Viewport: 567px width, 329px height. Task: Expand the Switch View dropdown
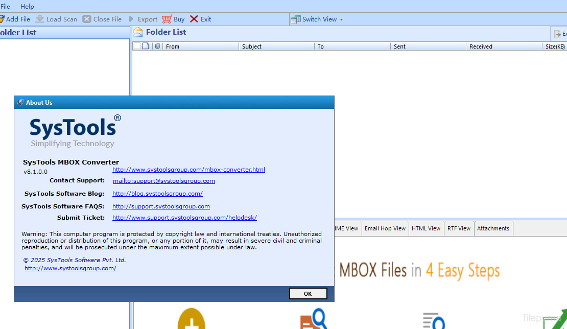(341, 19)
